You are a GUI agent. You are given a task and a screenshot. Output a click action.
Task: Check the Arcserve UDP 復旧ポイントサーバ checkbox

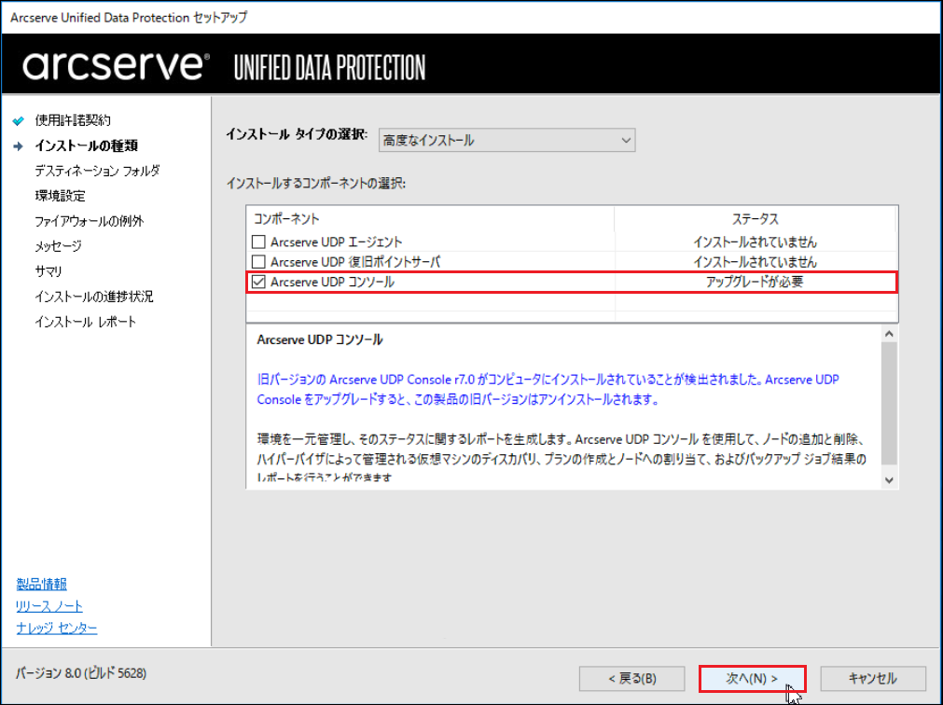(258, 261)
